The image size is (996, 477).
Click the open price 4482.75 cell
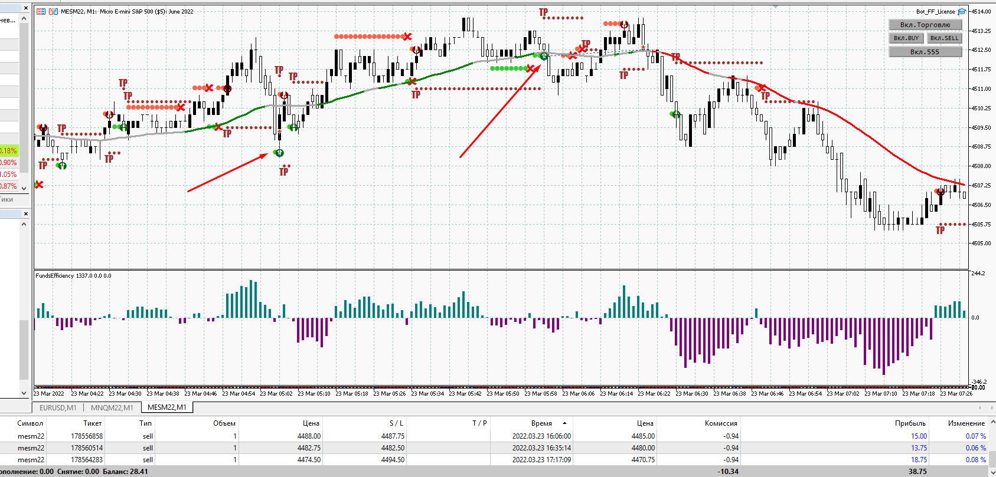click(309, 448)
